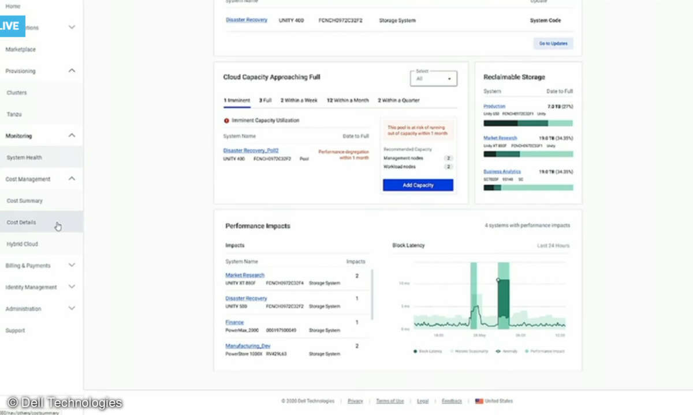693x415 pixels.
Task: Open Clusters under Provisioning
Action: click(17, 93)
